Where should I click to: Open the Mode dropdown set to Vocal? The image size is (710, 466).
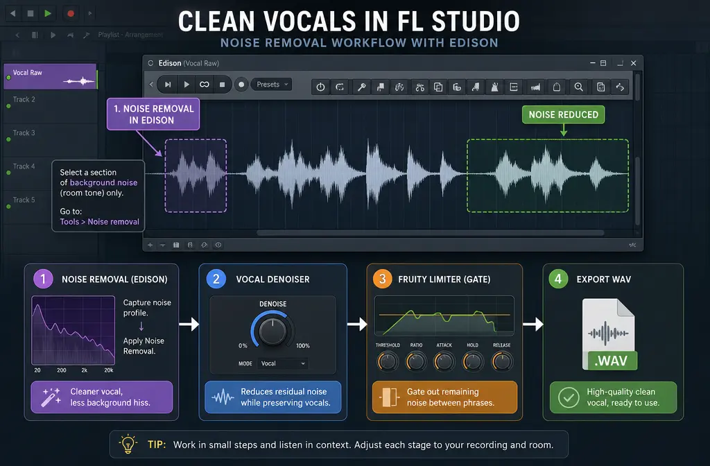283,363
